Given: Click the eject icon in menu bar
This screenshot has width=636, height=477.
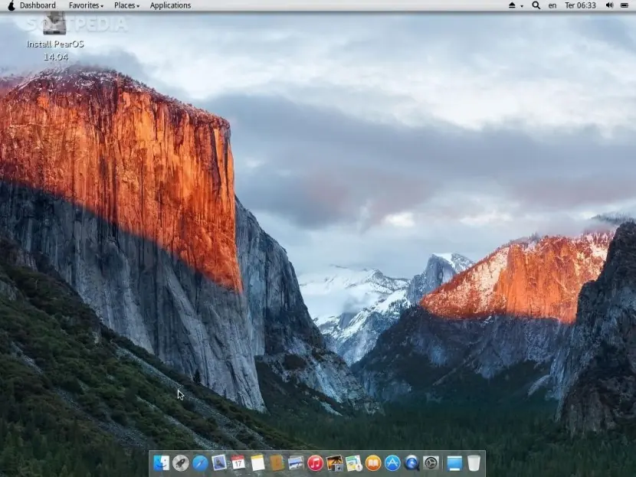Looking at the screenshot, I should pos(512,5).
